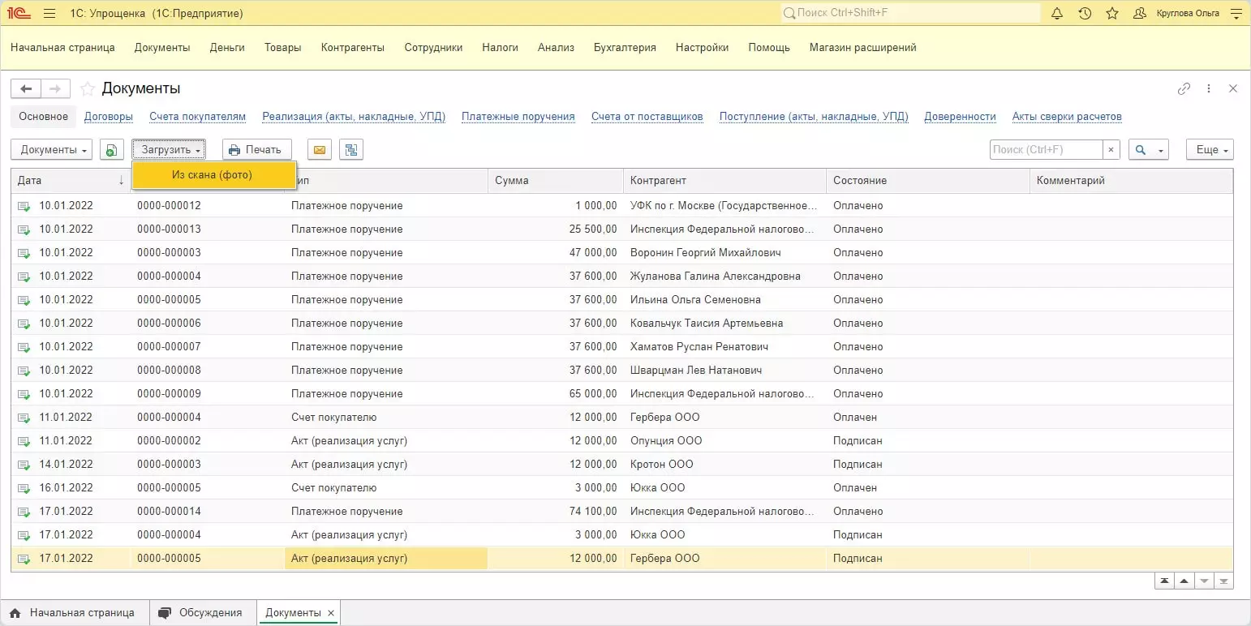Image resolution: width=1251 pixels, height=626 pixels.
Task: Expand the Еще dropdown menu
Action: [x=1210, y=150]
